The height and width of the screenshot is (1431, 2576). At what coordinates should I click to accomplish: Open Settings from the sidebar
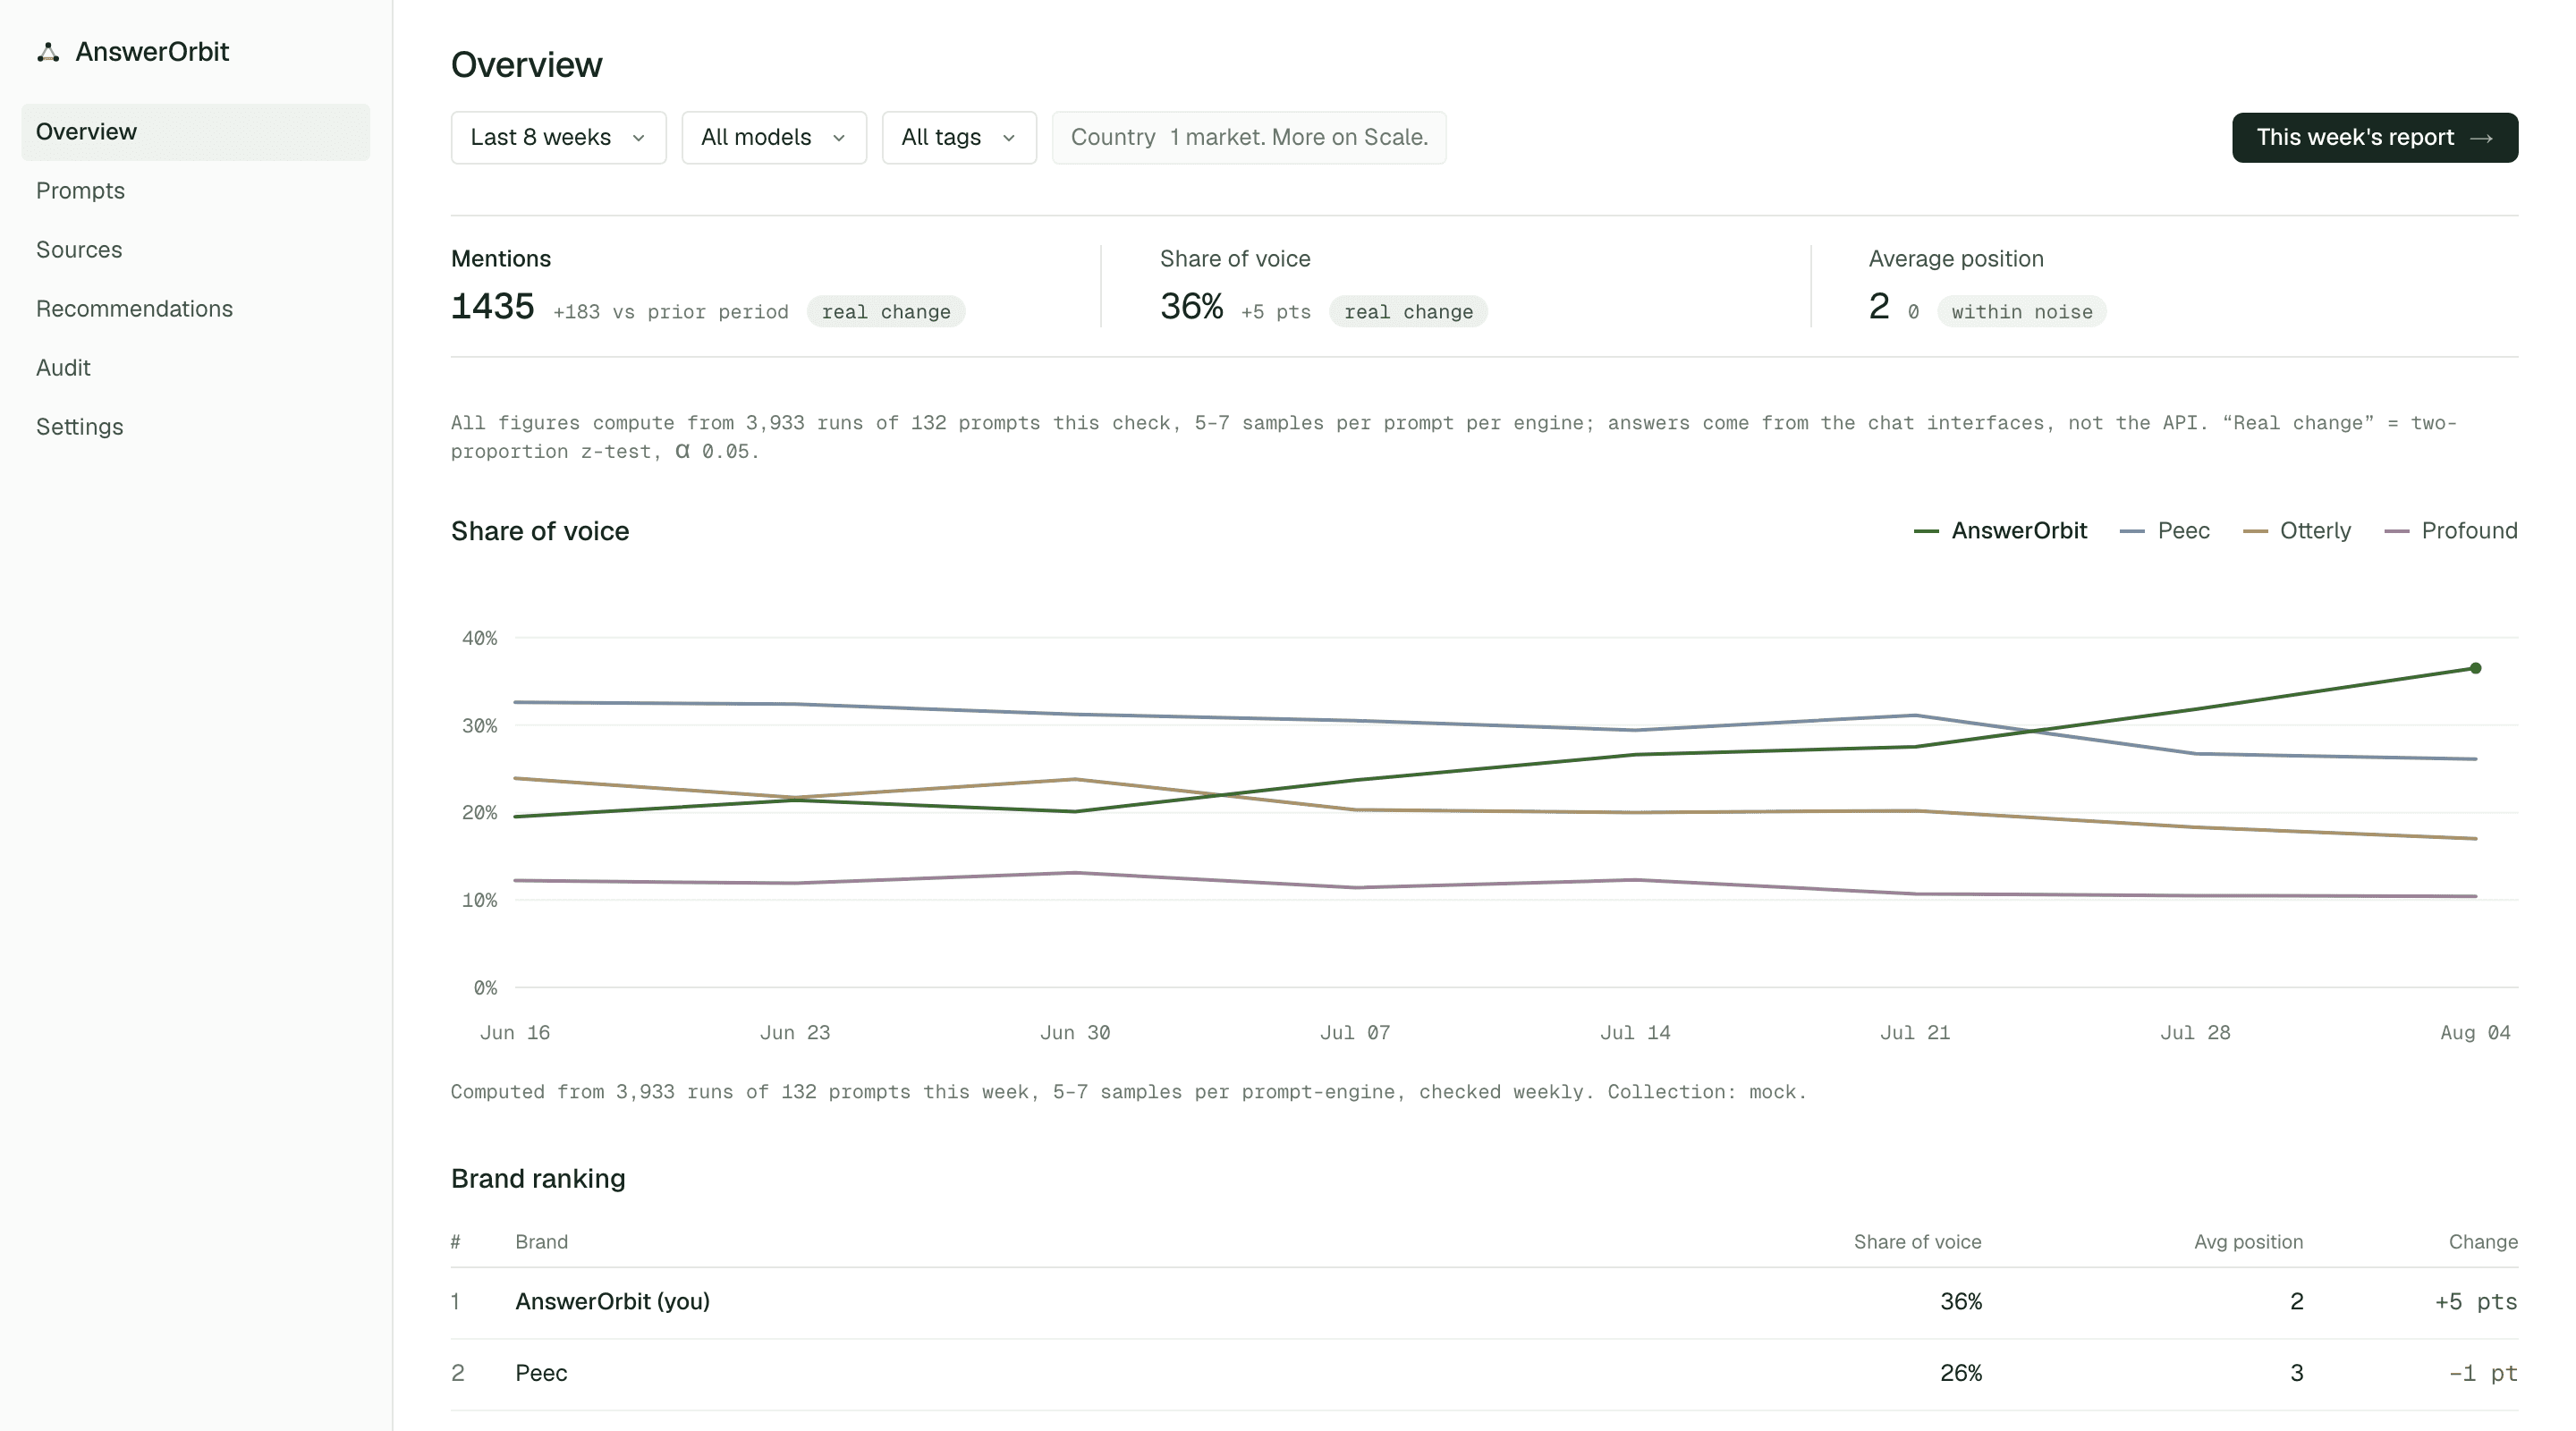click(196, 427)
